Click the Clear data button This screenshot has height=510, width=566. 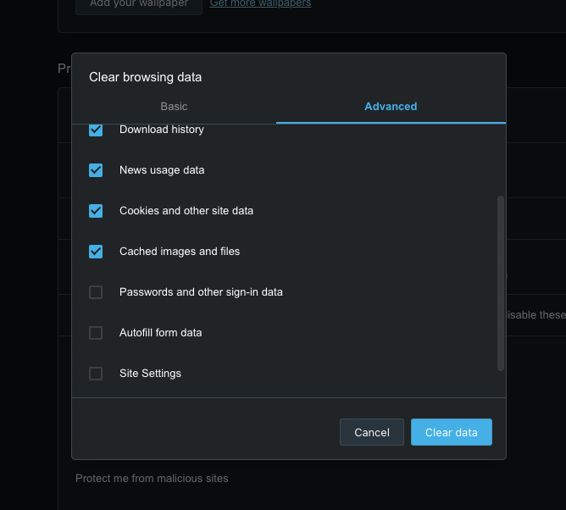click(x=451, y=432)
